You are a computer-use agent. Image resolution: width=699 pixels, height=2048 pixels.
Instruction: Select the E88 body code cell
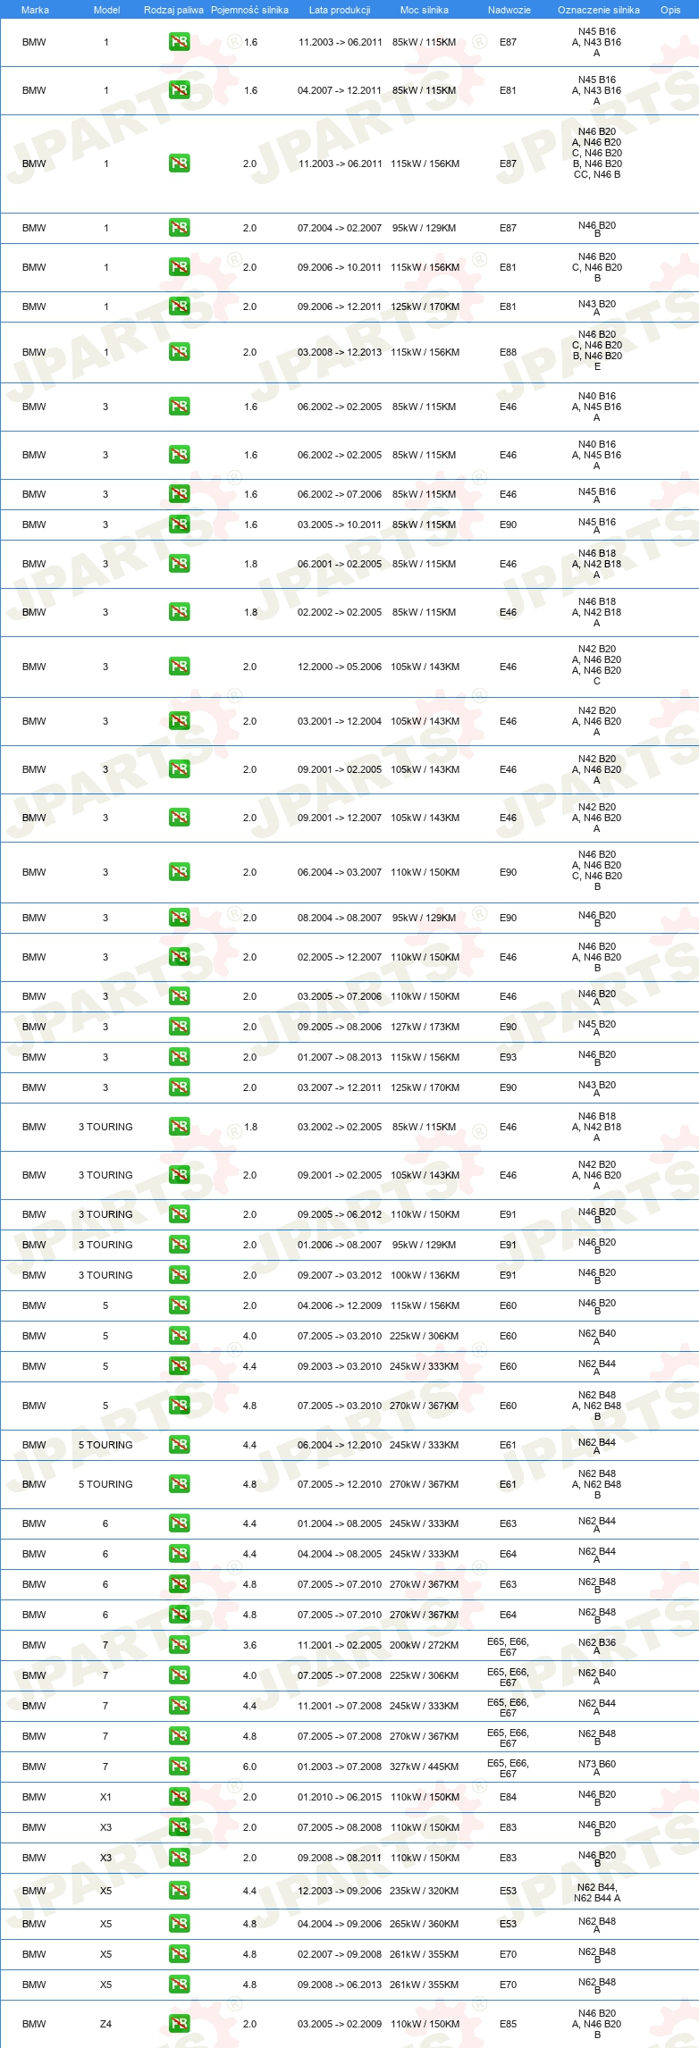tap(508, 352)
